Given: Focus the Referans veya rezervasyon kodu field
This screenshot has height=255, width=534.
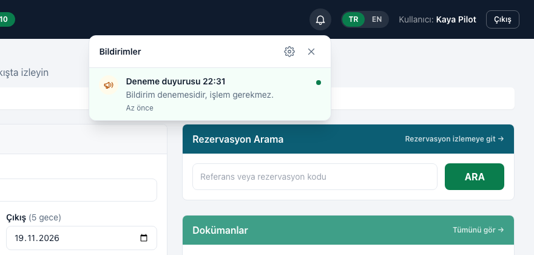Looking at the screenshot, I should [x=315, y=177].
